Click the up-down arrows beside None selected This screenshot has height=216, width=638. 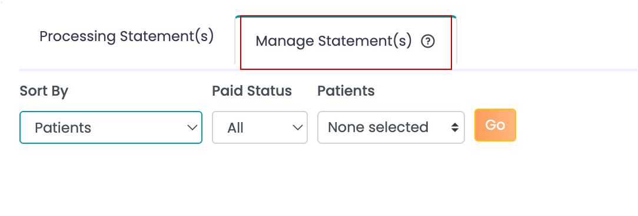(x=455, y=127)
